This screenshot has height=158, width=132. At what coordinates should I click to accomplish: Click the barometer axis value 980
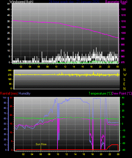(123, 56)
